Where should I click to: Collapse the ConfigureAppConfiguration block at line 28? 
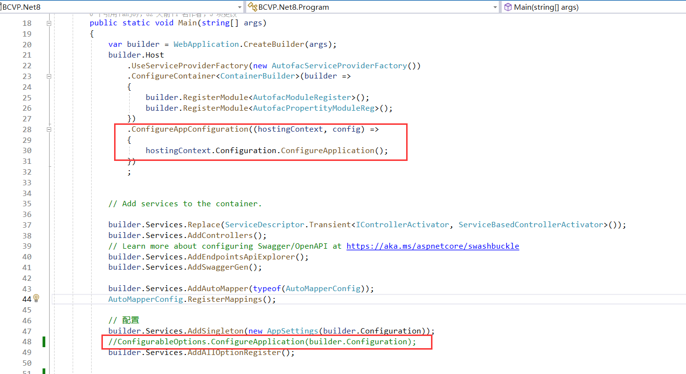pyautogui.click(x=49, y=129)
